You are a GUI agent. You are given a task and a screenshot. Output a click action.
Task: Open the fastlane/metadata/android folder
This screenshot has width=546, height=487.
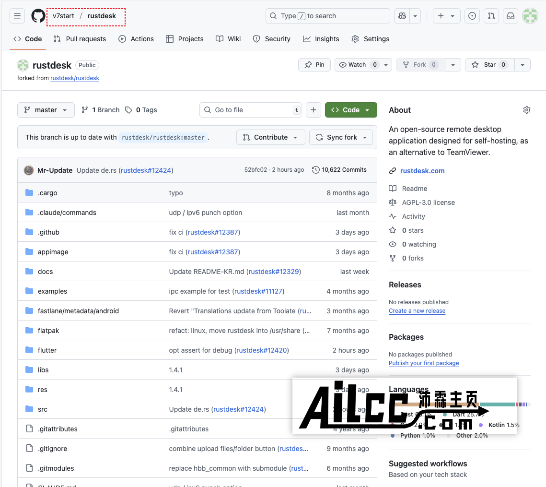click(x=78, y=311)
